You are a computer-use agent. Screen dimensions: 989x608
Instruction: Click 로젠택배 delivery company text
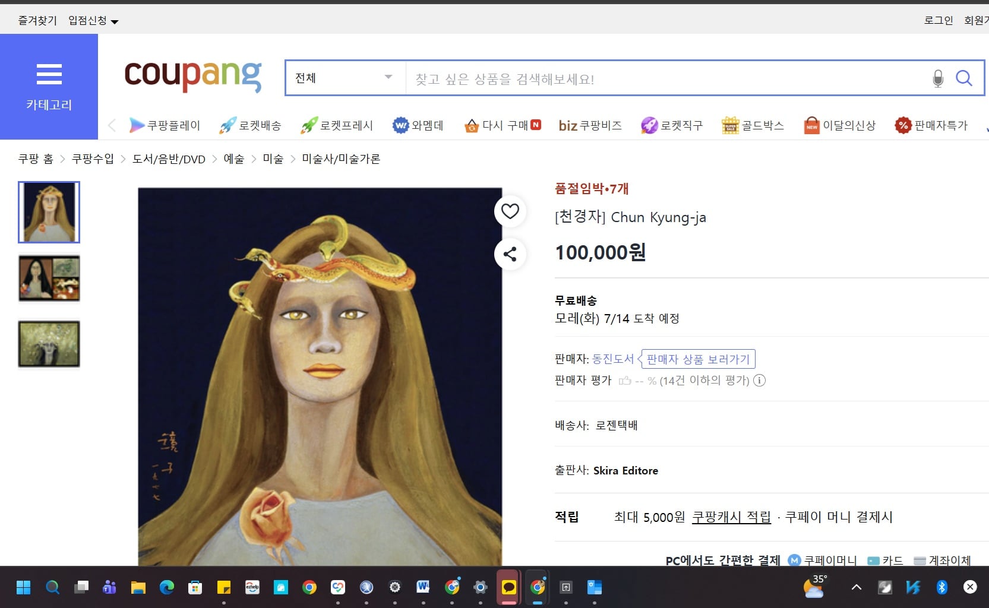(617, 426)
